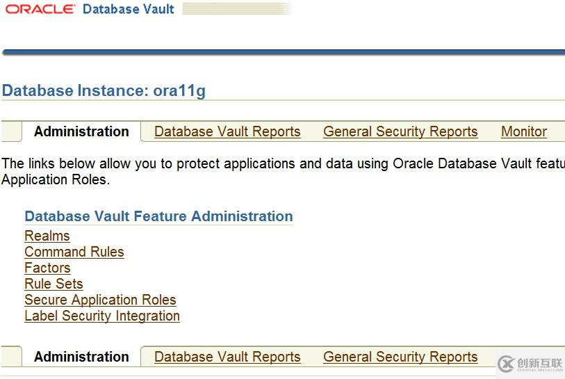
Task: Click the introductory description paragraph text
Action: (278, 164)
